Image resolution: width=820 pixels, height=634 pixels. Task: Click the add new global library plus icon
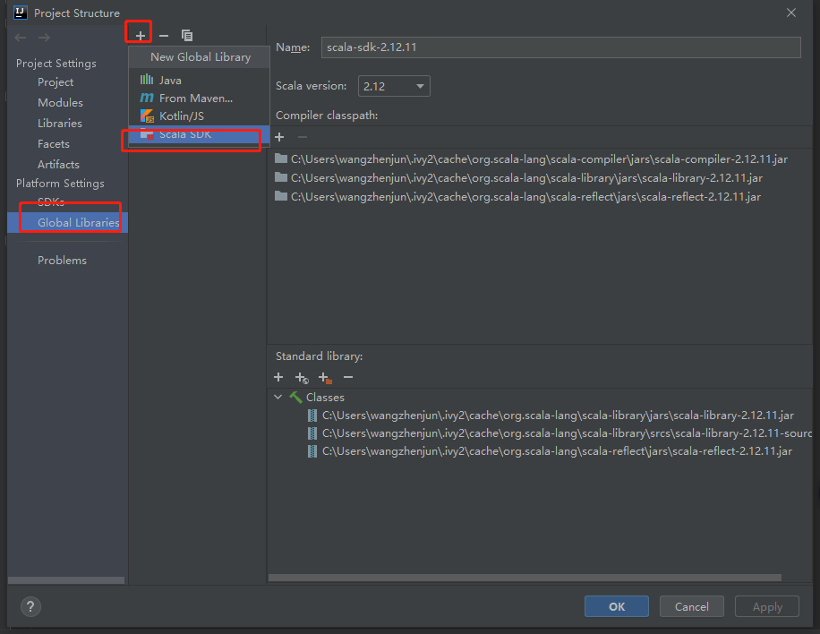(x=141, y=36)
